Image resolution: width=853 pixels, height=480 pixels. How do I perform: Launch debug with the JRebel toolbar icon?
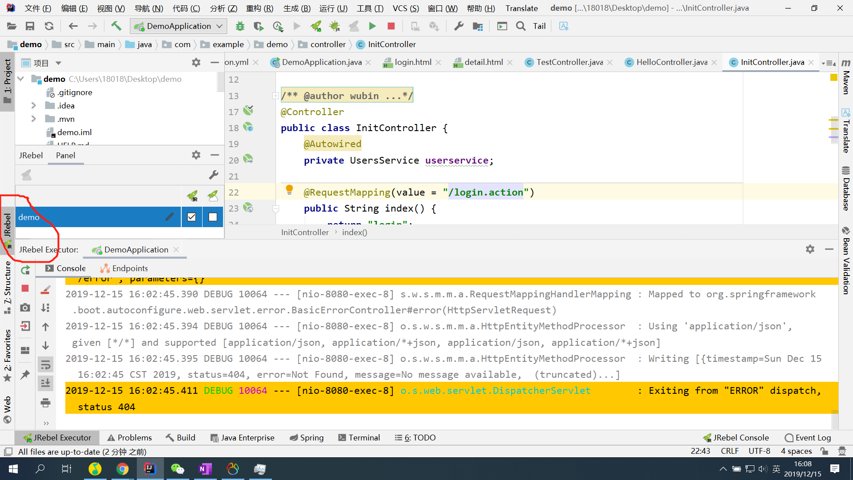[x=335, y=26]
